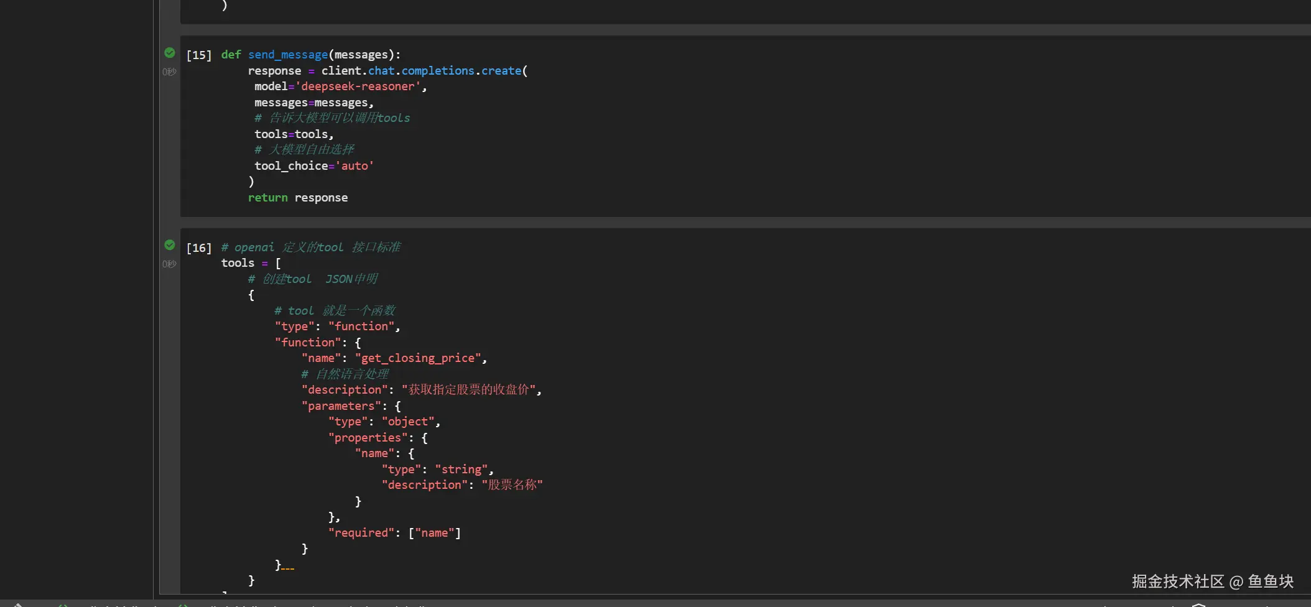Click the comment '# 自然语言处理'

(345, 374)
